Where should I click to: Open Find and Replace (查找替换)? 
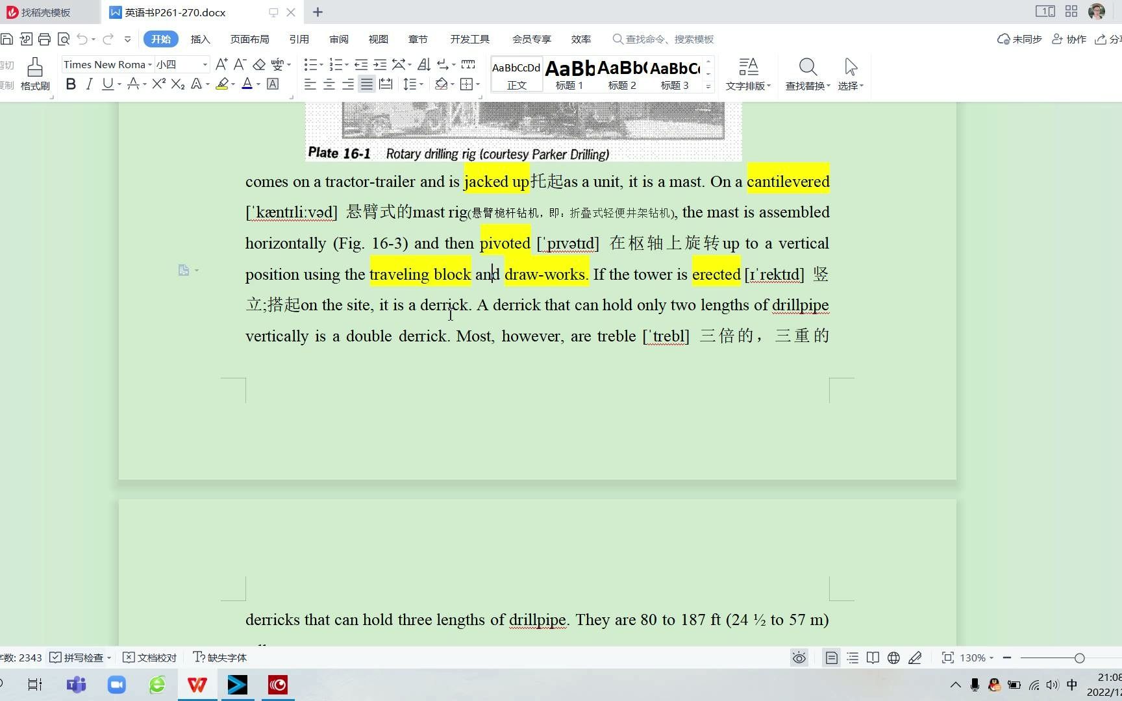point(808,74)
